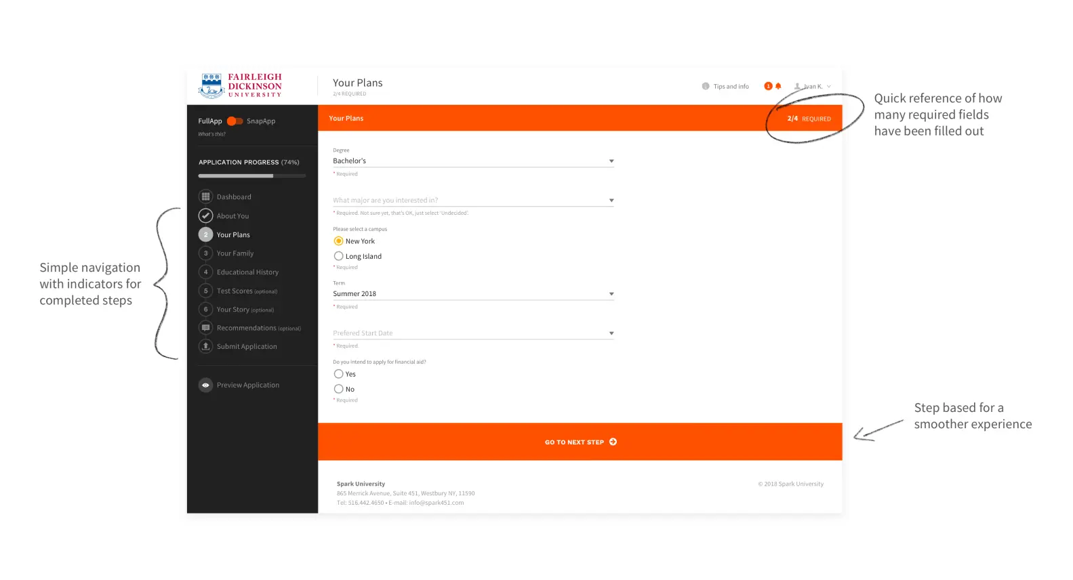Click the arrow icon in Go To Next Step
Image resolution: width=1073 pixels, height=580 pixels.
point(613,442)
